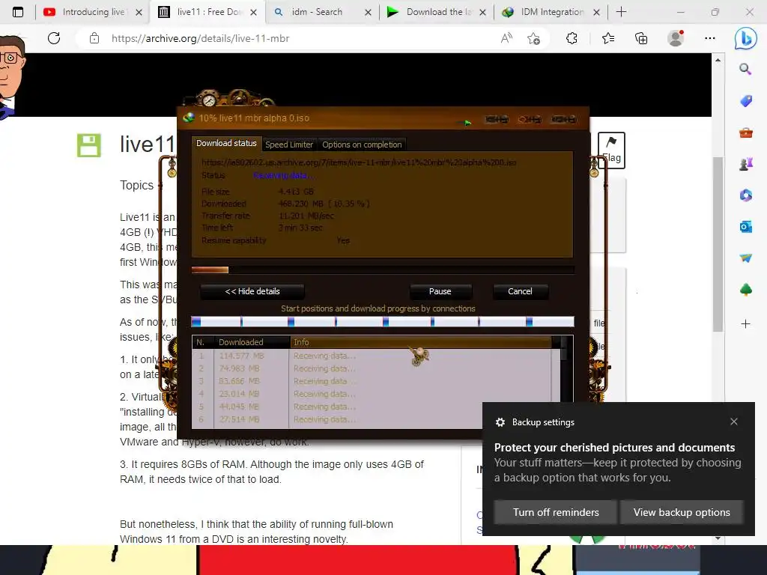The image size is (767, 575).
Task: Click the backup settings gear icon
Action: click(x=500, y=422)
